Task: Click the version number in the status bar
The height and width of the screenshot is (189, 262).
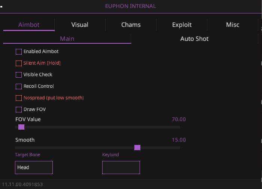Action: 22,185
